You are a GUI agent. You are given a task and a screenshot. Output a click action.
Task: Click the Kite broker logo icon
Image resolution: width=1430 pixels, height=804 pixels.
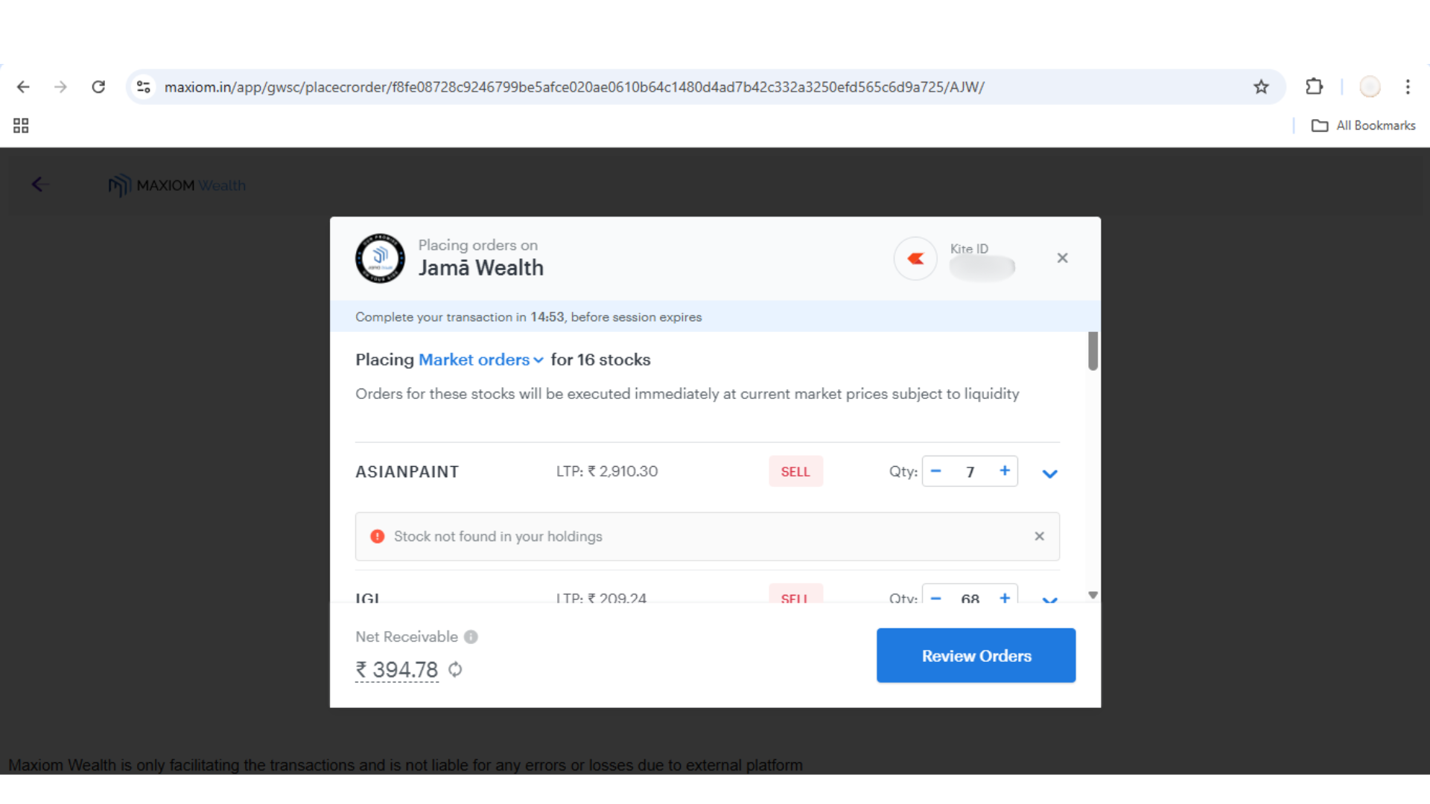(x=915, y=258)
